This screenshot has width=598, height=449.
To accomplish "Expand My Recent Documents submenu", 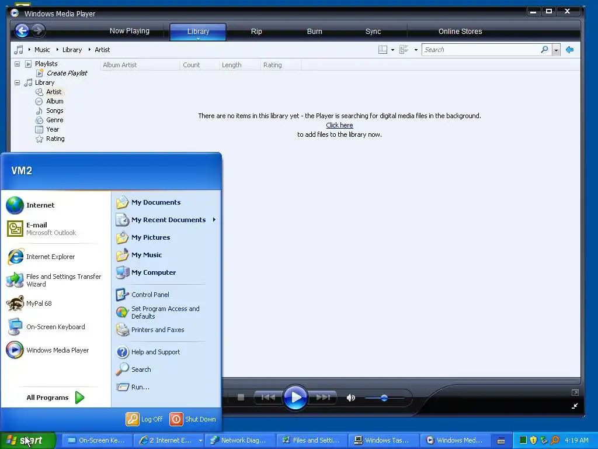I will coord(214,220).
